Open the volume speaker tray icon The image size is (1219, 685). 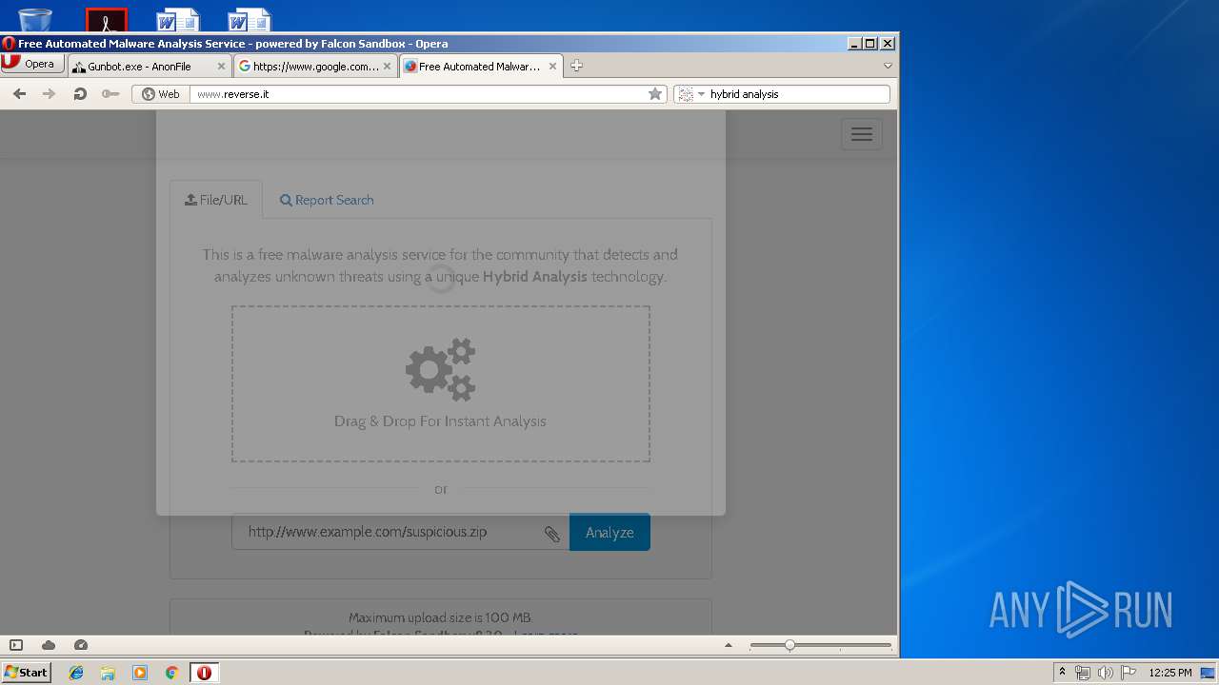click(1106, 673)
